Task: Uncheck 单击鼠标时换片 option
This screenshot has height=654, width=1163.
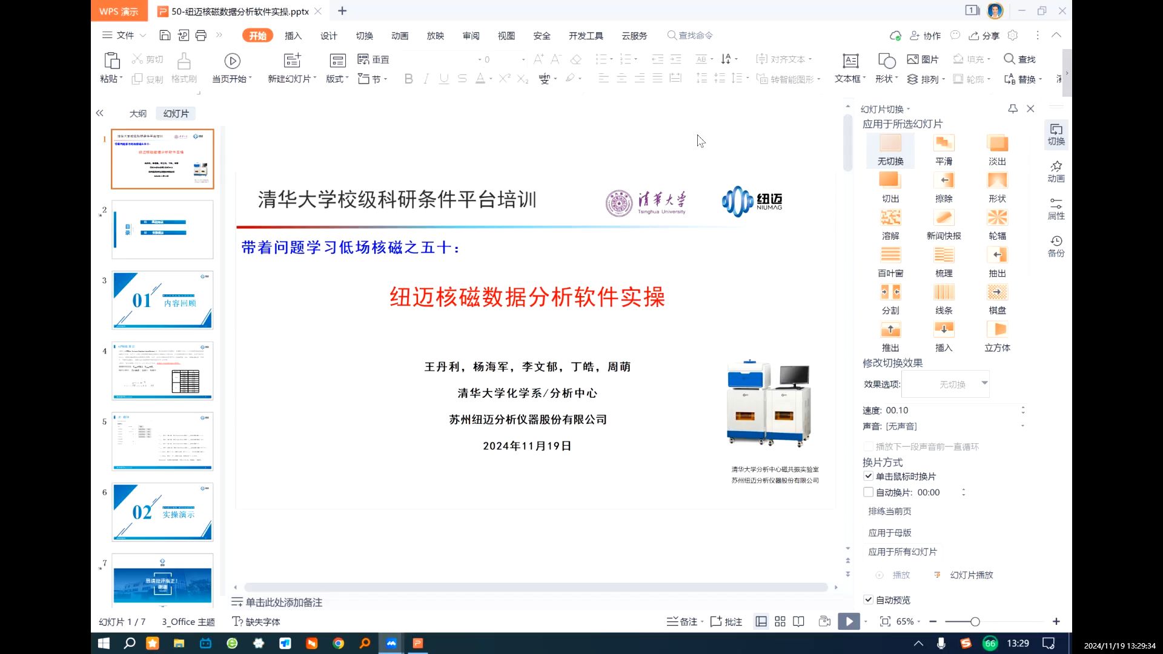Action: [868, 476]
